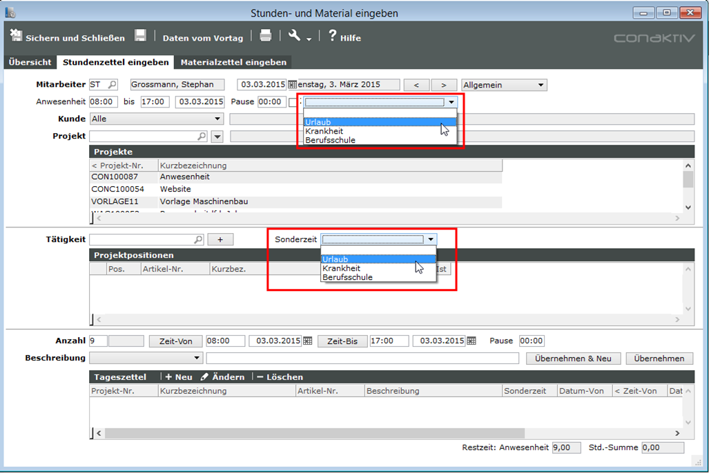Click the Sichern und Schließen toolbar button
Viewport: 711px width, 473px height.
68,37
